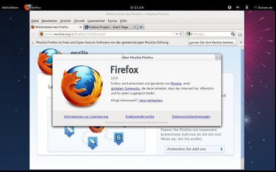Close the Fedora Project - Start Page tab
Screen dimensions: 276x172
134,27
